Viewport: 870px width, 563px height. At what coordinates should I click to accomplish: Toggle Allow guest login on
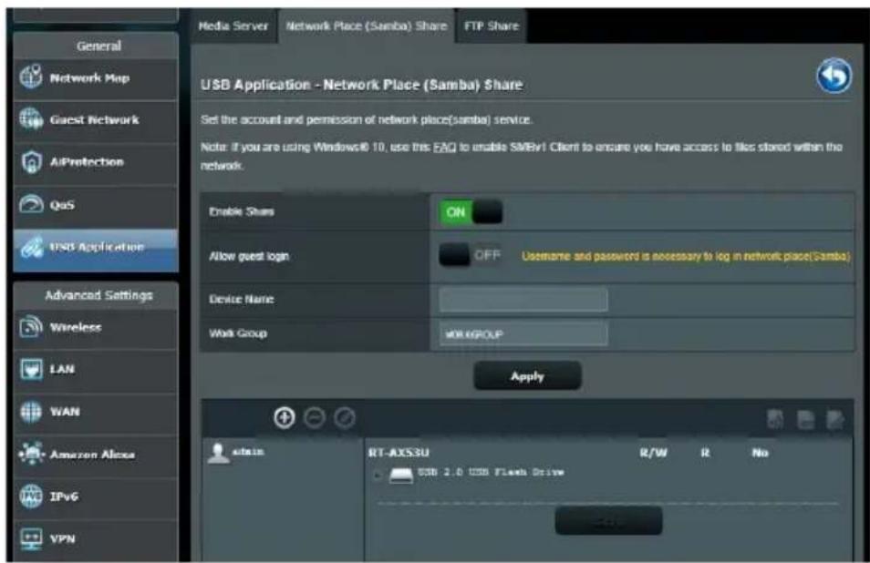click(471, 255)
